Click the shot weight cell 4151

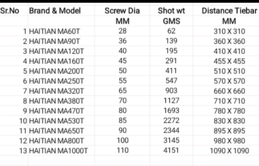point(171,150)
